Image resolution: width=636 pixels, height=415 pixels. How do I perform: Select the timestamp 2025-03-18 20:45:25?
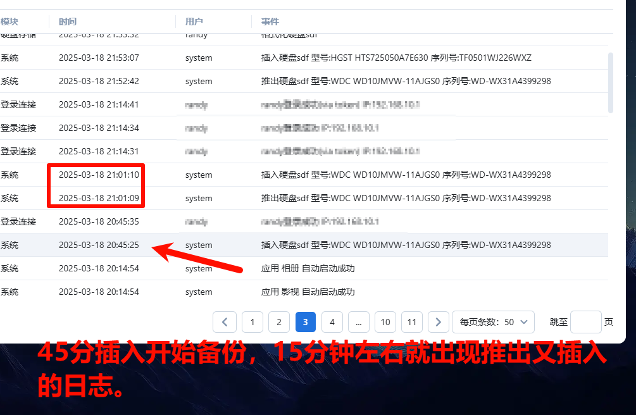coord(99,245)
